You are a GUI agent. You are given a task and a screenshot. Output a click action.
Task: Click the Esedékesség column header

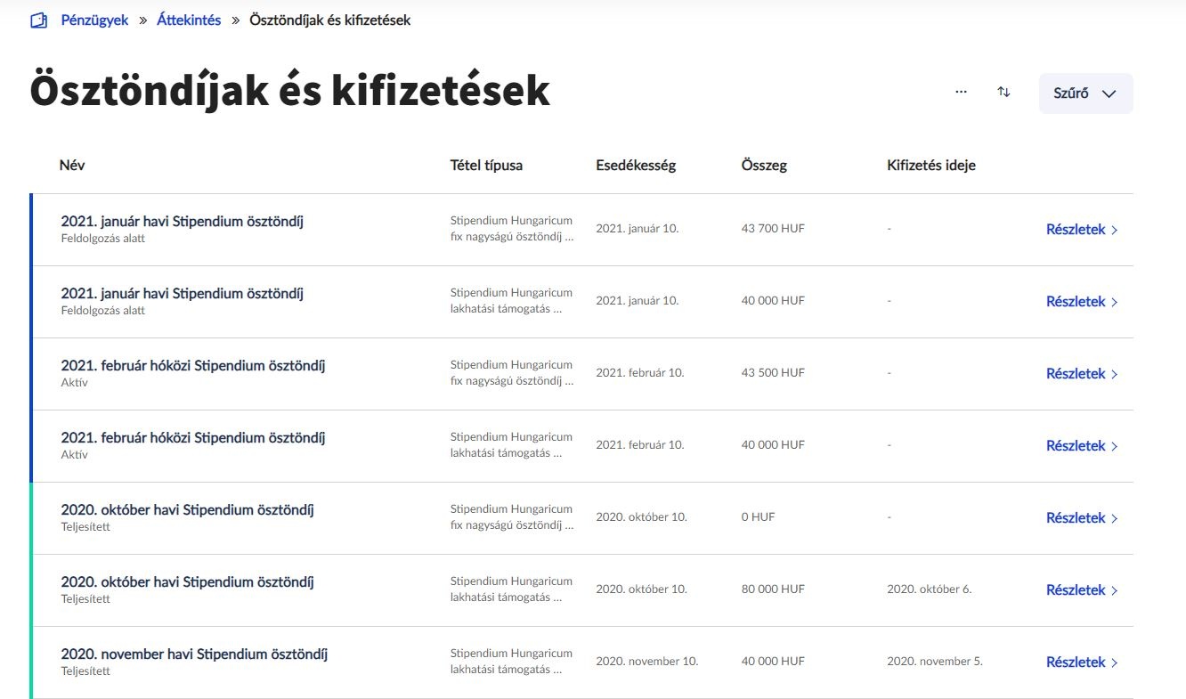[x=636, y=165]
